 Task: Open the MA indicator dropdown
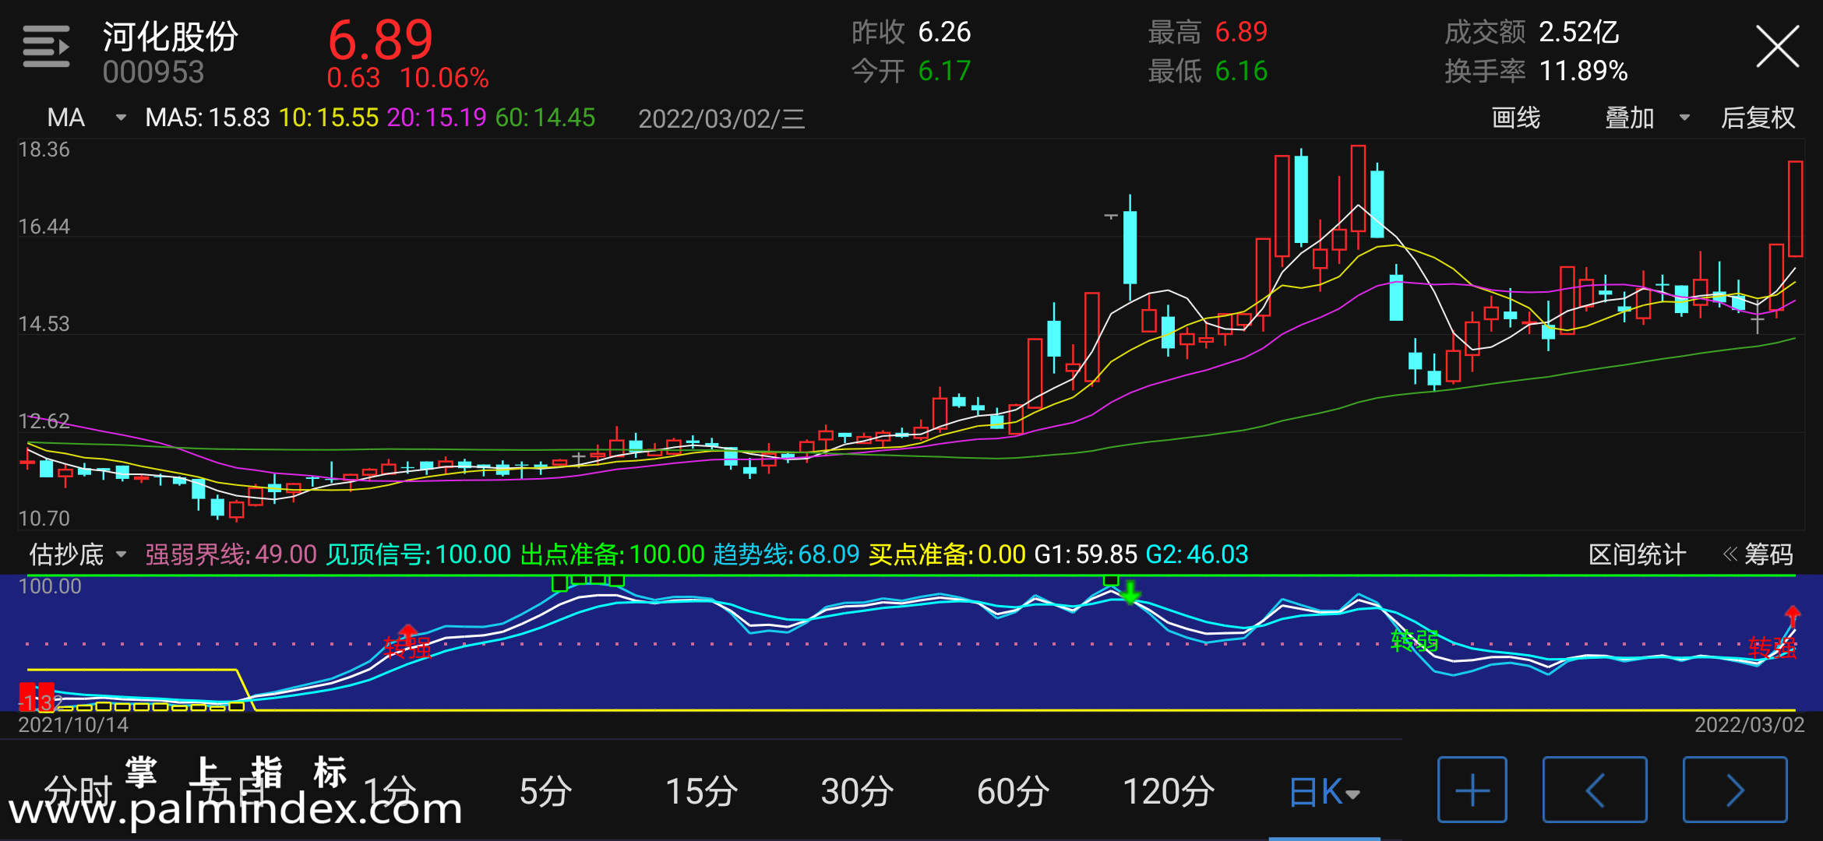(x=86, y=118)
